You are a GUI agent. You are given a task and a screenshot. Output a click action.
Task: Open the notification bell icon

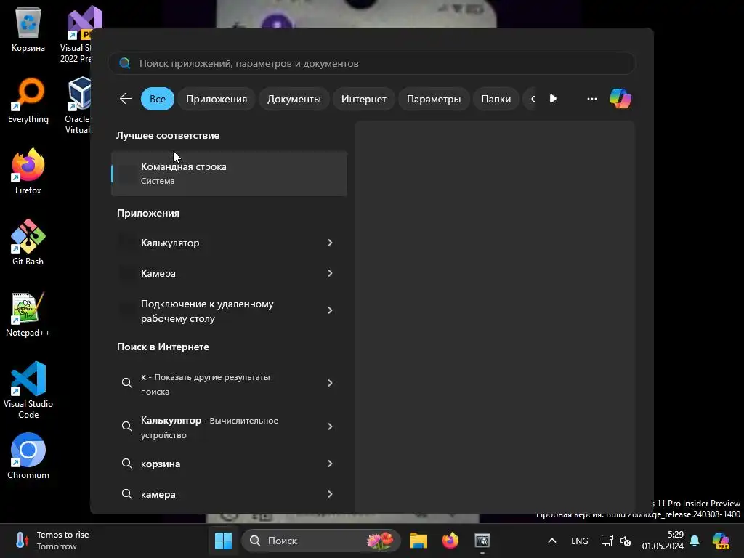[695, 541]
